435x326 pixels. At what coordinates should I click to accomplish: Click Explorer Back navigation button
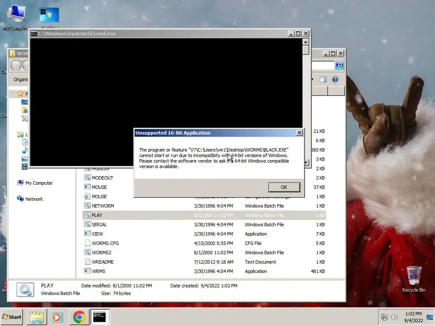(16, 66)
